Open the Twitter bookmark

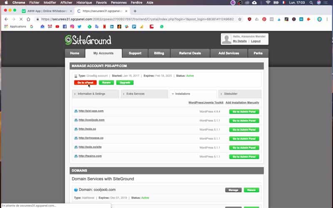point(80,27)
